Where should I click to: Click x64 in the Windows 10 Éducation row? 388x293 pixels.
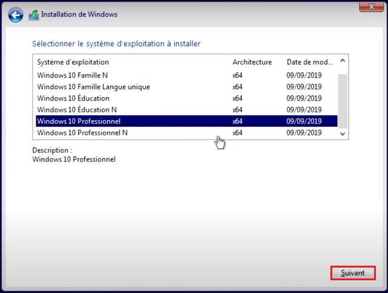pos(237,98)
